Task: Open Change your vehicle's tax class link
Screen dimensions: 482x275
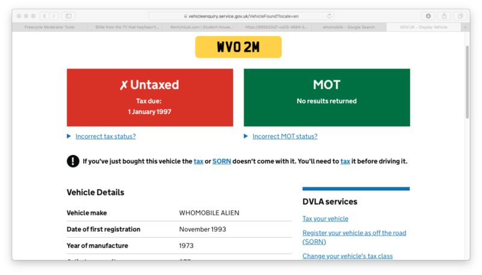Action: click(348, 256)
